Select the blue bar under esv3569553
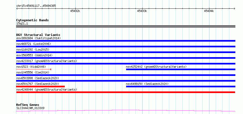Image resolution: width=243 pixels, height=114 pixels. click(x=126, y=58)
